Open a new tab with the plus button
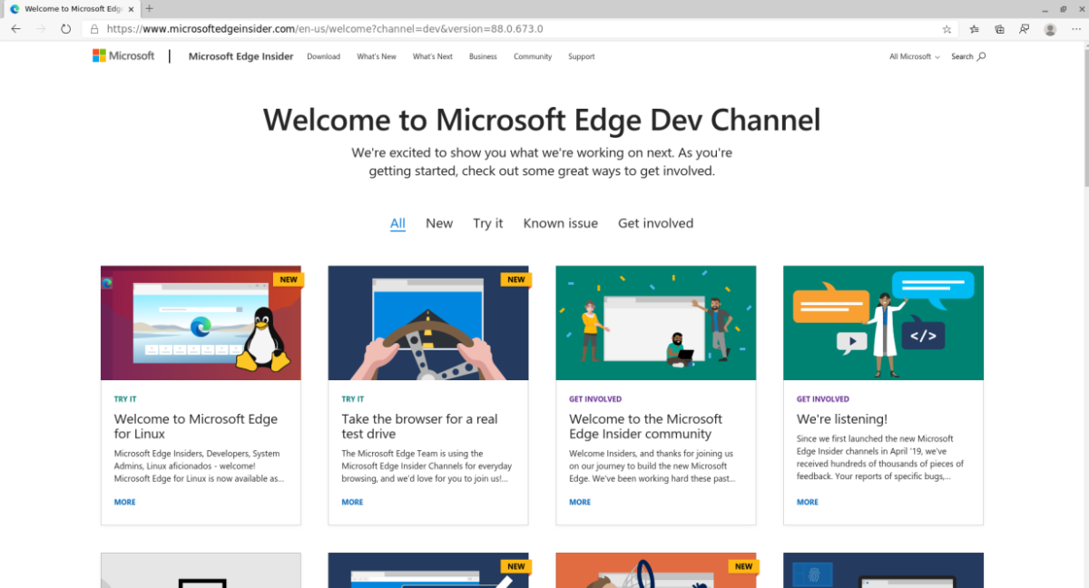 point(150,8)
